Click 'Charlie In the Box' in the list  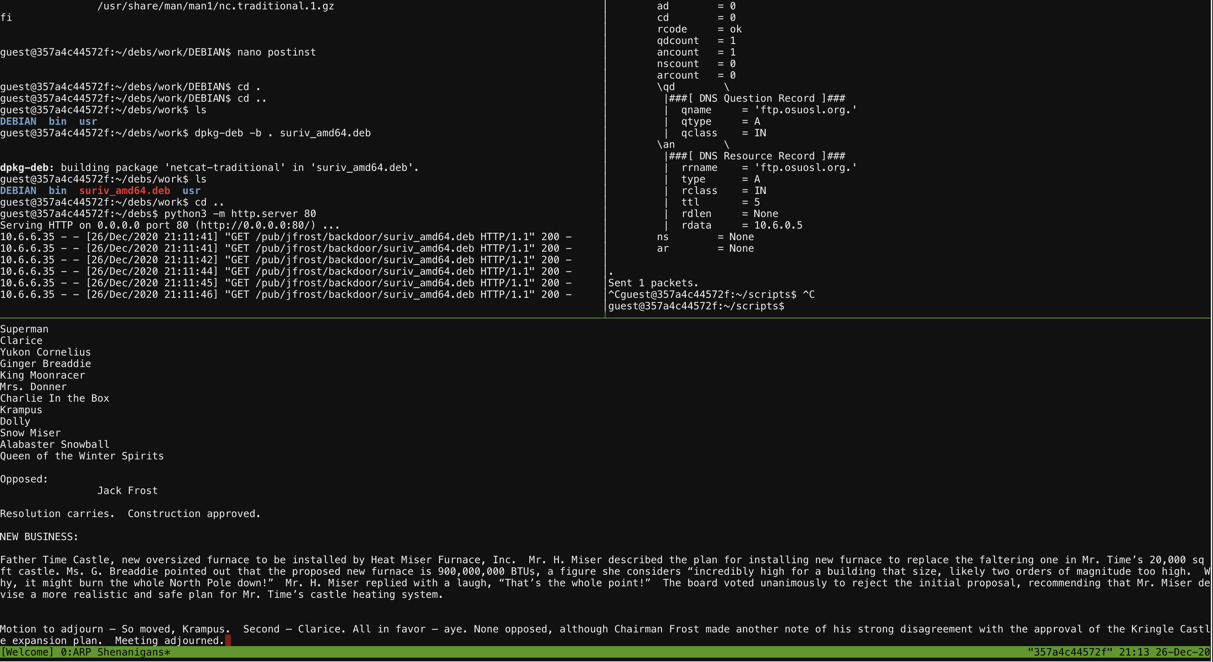(54, 398)
